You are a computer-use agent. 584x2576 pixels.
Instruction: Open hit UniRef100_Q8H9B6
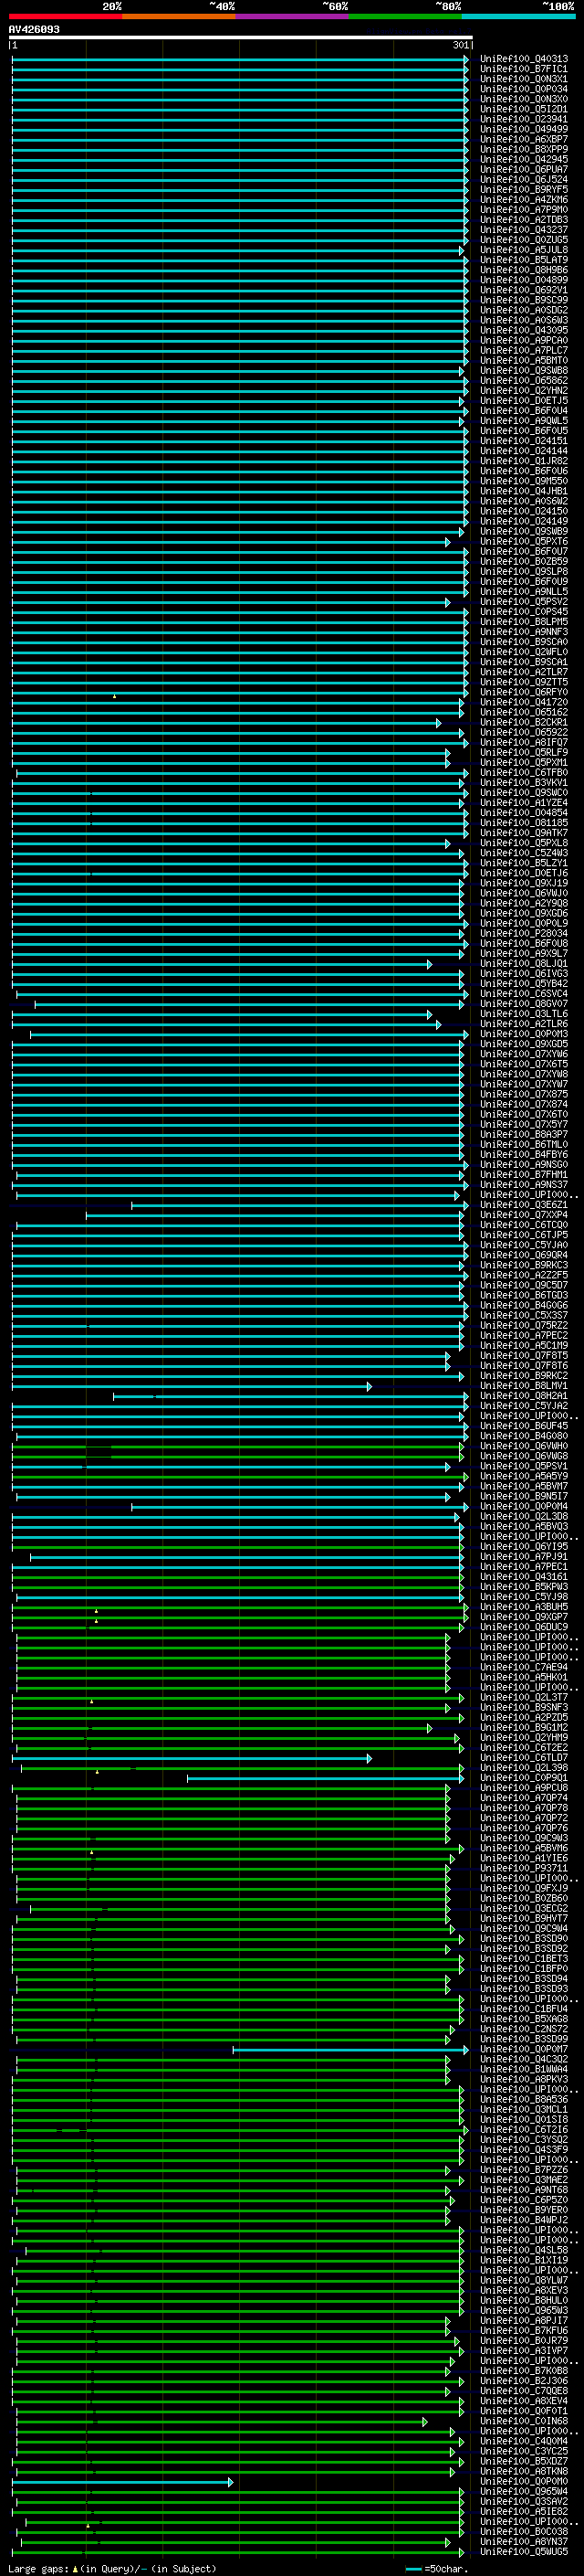(523, 270)
